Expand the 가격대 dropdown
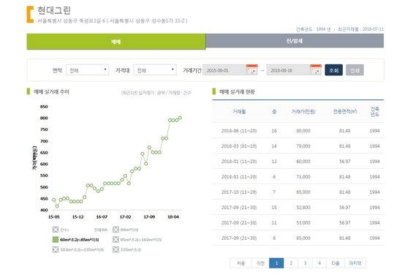This screenshot has height=280, width=402. [x=155, y=69]
